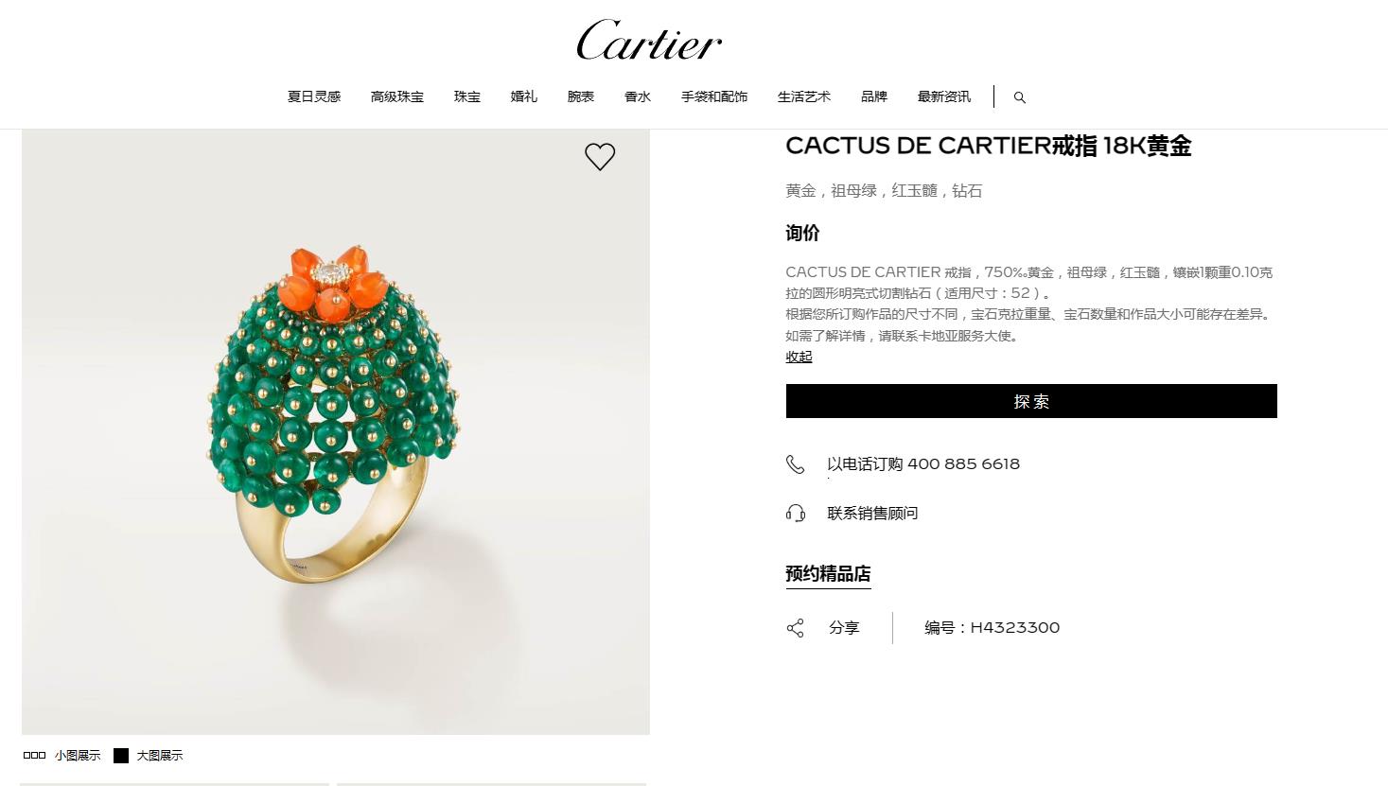
Task: Open 夏日灵感 menu item
Action: pyautogui.click(x=314, y=96)
